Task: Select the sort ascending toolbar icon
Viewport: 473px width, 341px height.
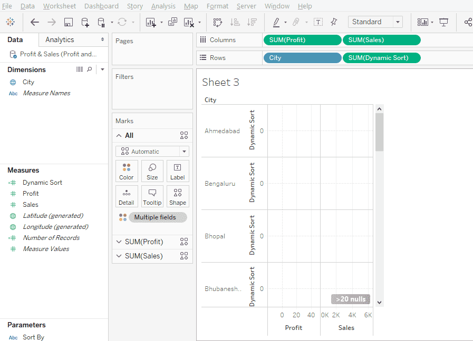Action: [235, 22]
